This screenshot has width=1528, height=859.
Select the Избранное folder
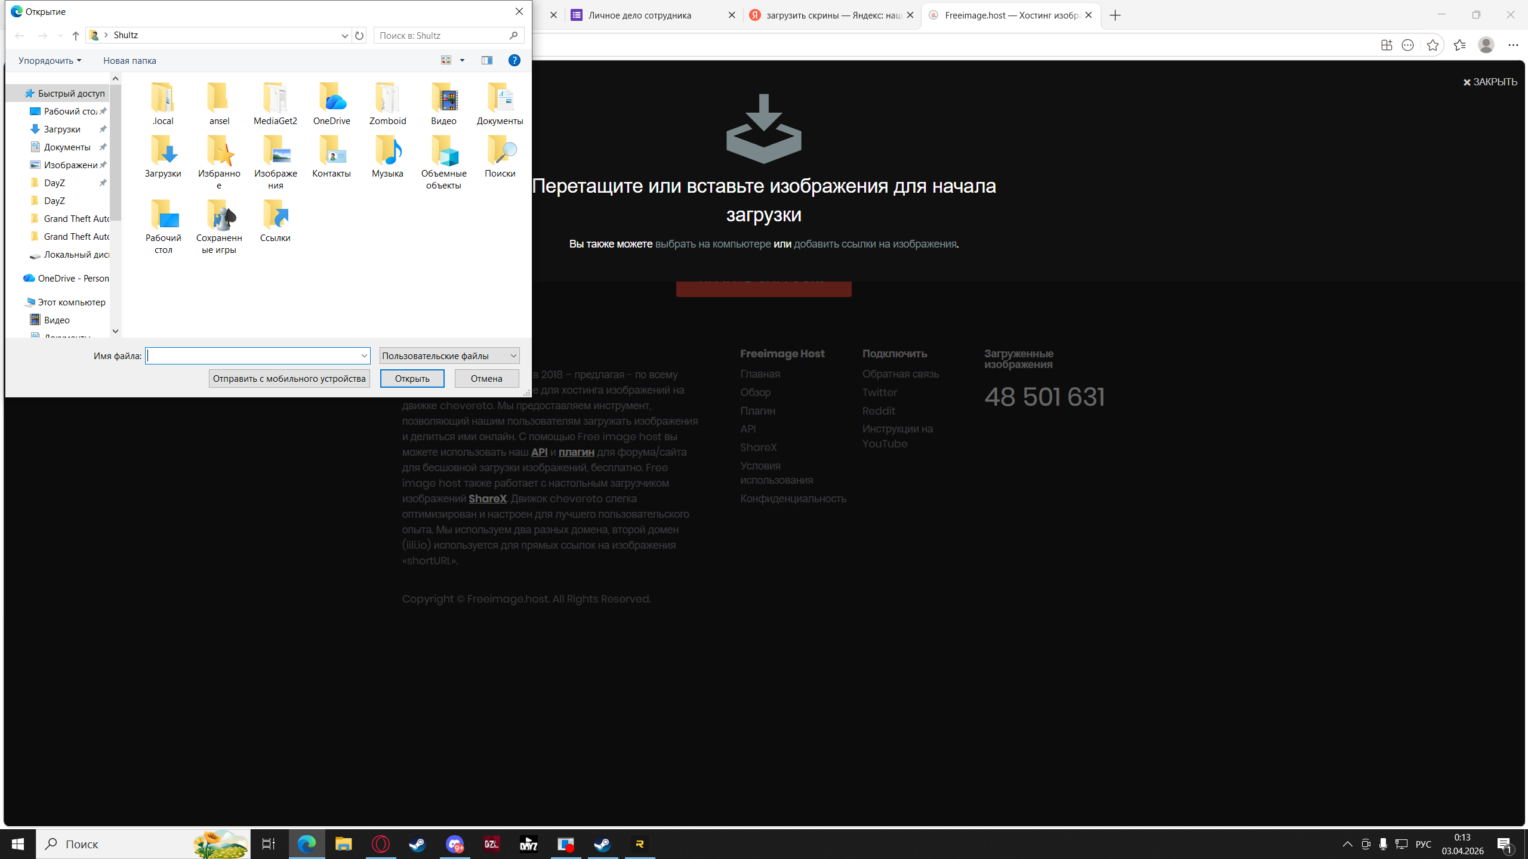[219, 162]
